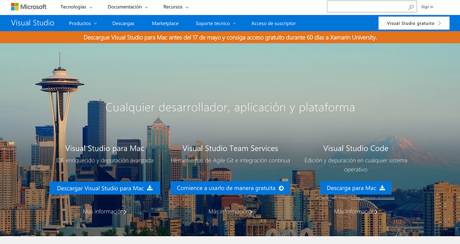This screenshot has height=244, width=460.
Task: Click Sign in
Action: 427,7
